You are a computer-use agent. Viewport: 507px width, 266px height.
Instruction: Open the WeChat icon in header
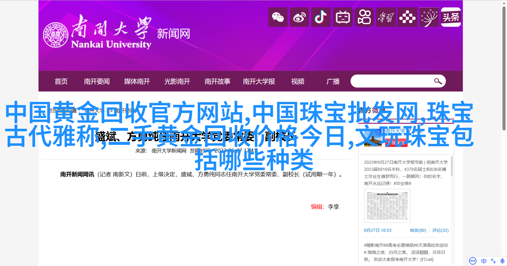tap(278, 17)
